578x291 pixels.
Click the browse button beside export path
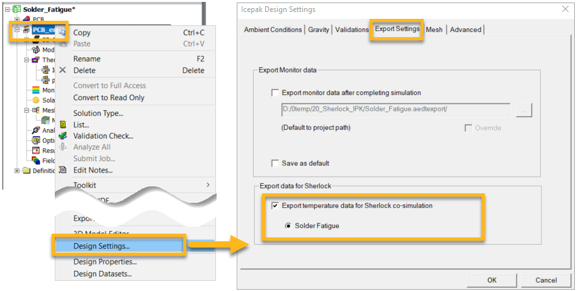point(524,111)
